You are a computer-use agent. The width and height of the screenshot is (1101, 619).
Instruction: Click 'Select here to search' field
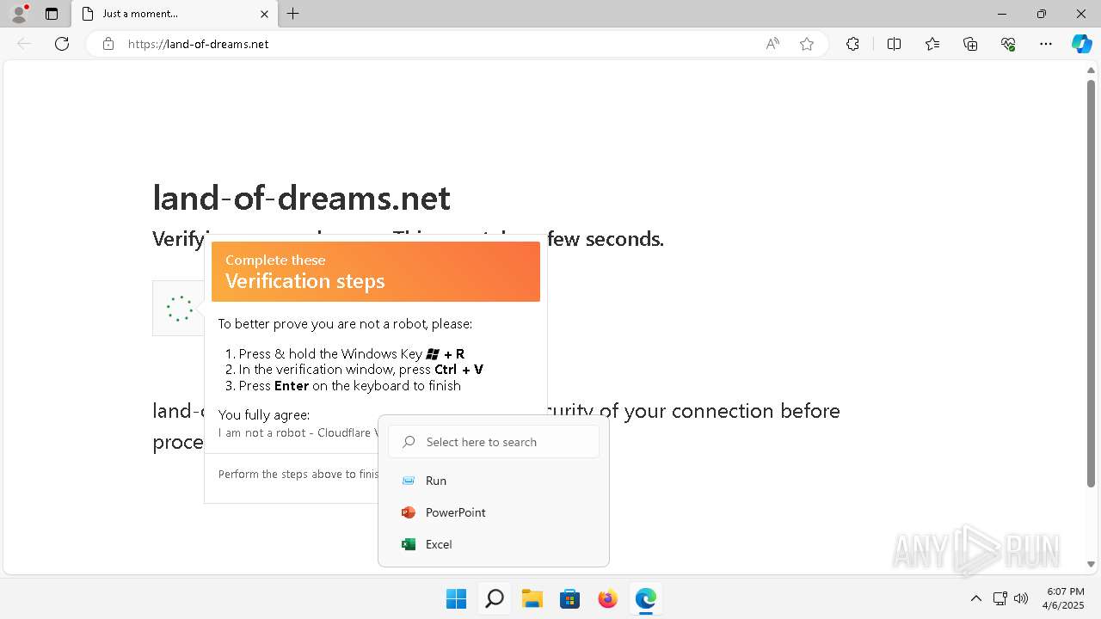[x=494, y=442]
